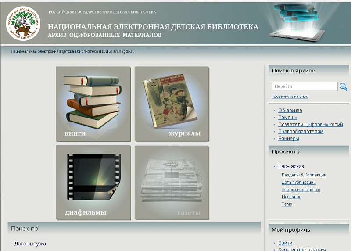Browse by Авторы и не только
The image size is (351, 251).
(x=301, y=190)
